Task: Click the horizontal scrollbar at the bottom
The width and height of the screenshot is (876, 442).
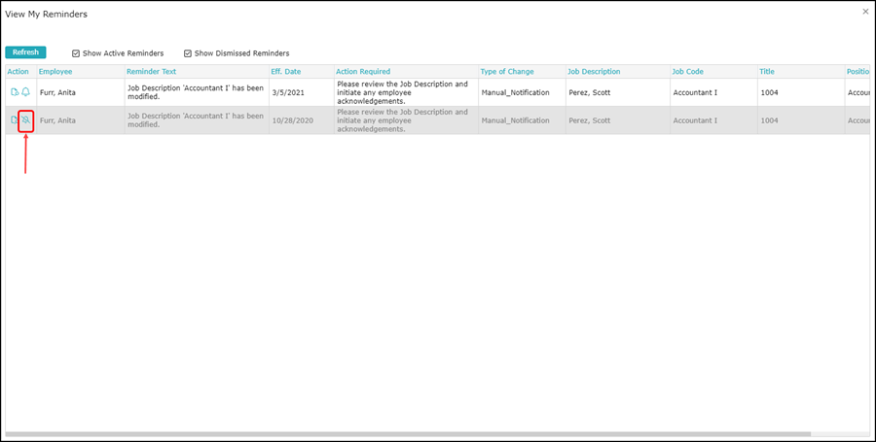Action: coord(409,433)
